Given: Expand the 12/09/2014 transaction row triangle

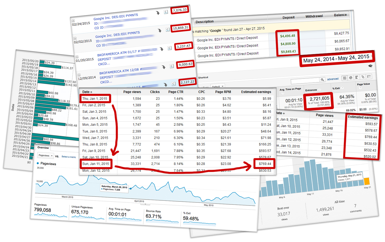Looking at the screenshot, I should point(79,75).
